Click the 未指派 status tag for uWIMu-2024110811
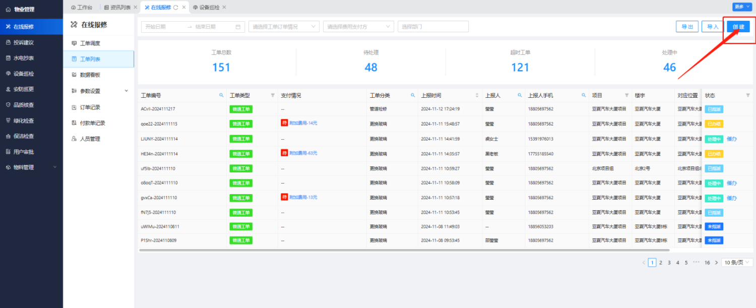The height and width of the screenshot is (308, 756). (x=714, y=226)
